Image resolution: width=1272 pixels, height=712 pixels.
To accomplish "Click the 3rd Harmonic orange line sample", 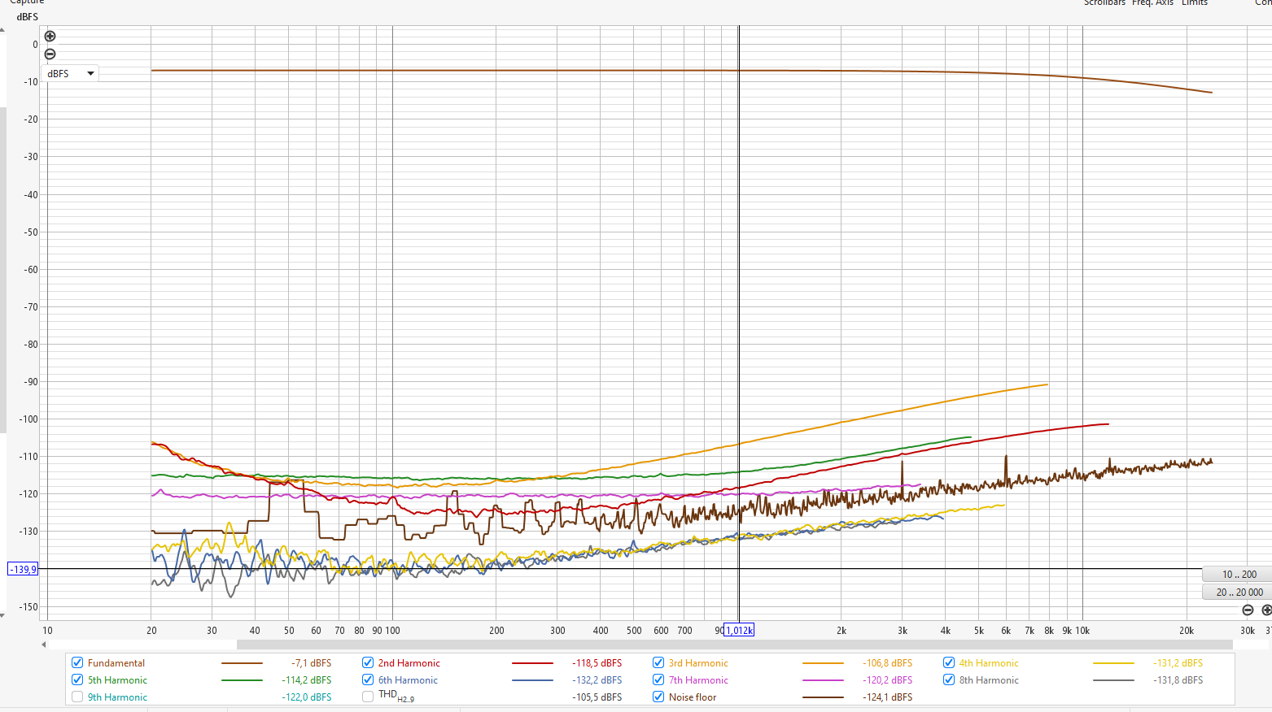I will (823, 663).
